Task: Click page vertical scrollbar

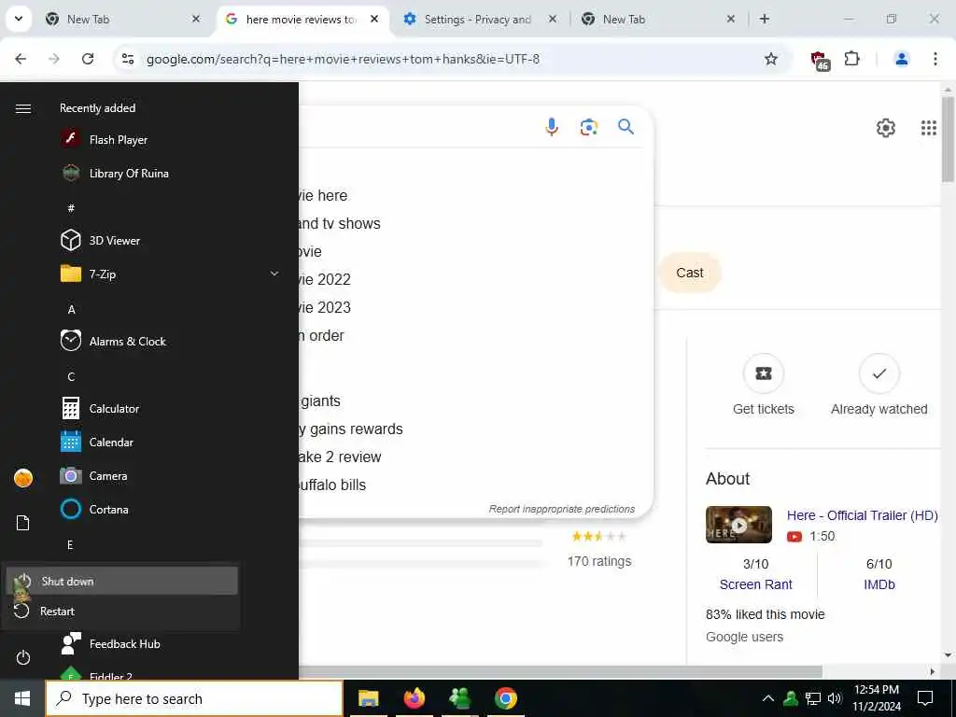Action: pyautogui.click(x=948, y=140)
